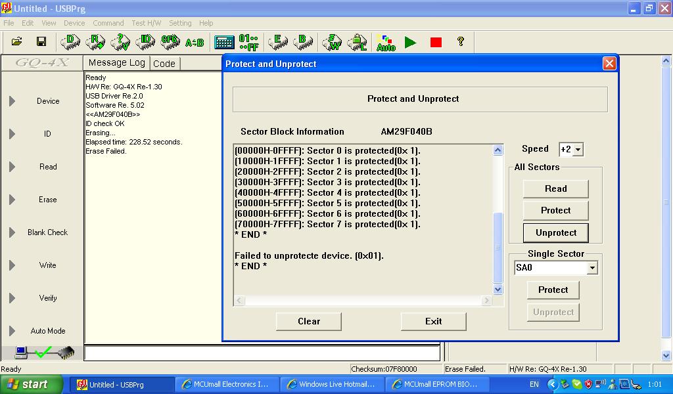Open the CFG chip configuration icon
This screenshot has width=673, height=394.
170,41
